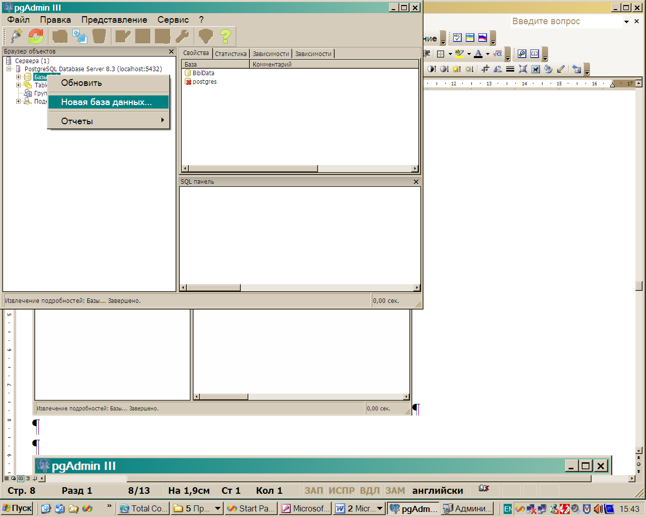The height and width of the screenshot is (517, 646).
Task: Select the postgres database row
Action: click(x=200, y=82)
